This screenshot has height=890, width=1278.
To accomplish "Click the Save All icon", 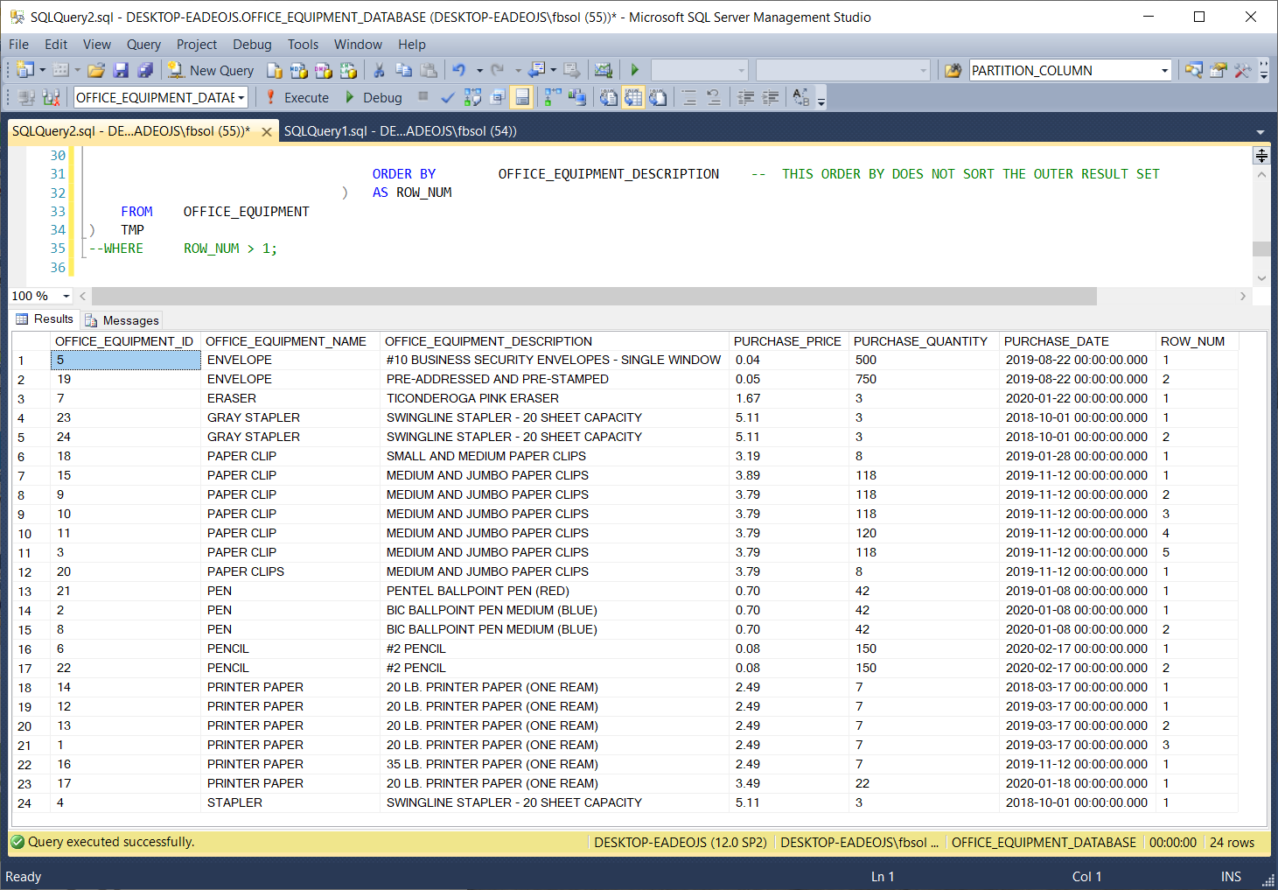I will coord(145,71).
